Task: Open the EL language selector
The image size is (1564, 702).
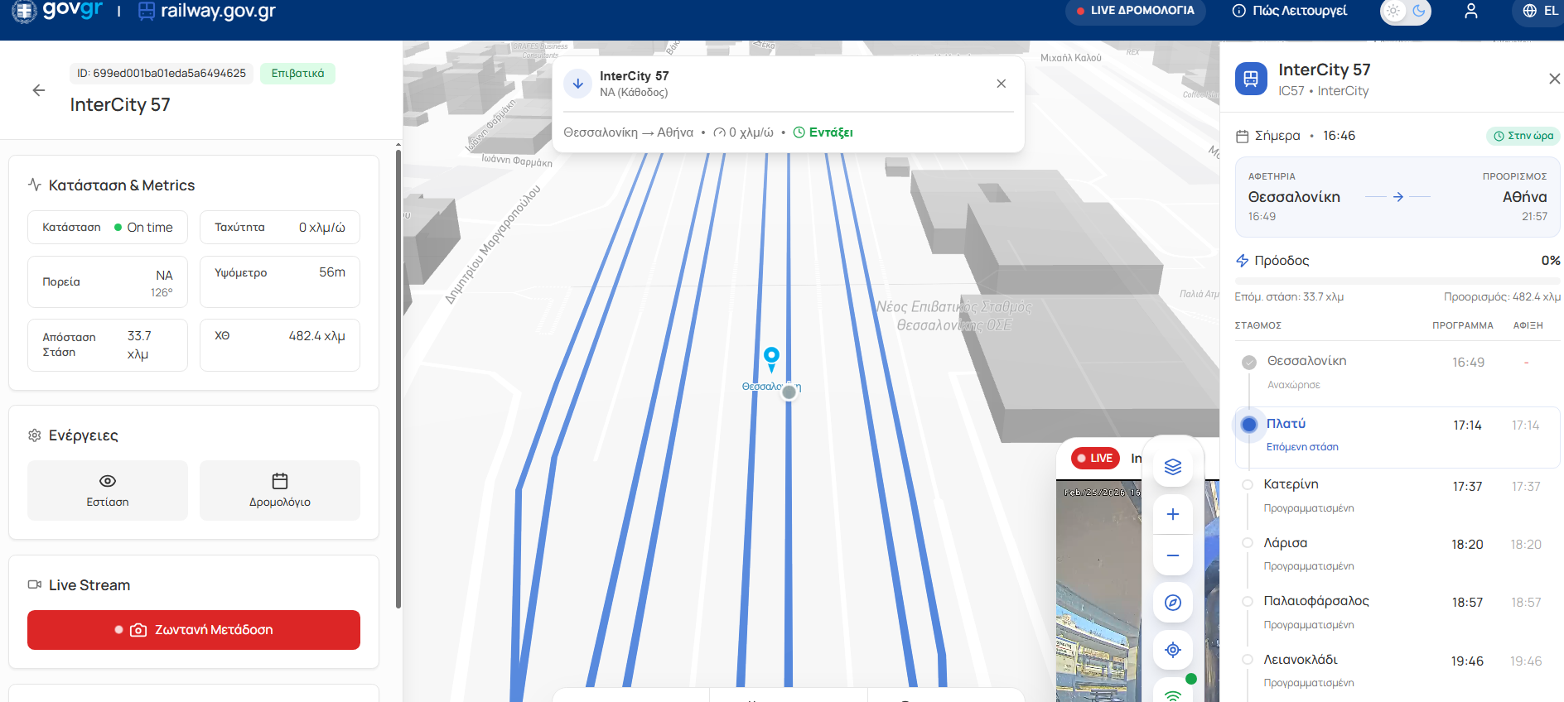Action: pyautogui.click(x=1540, y=11)
